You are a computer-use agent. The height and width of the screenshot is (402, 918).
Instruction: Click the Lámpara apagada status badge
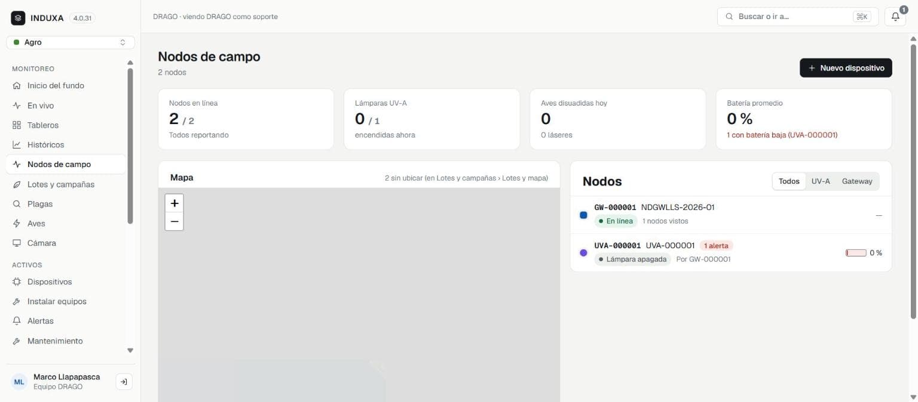[632, 259]
